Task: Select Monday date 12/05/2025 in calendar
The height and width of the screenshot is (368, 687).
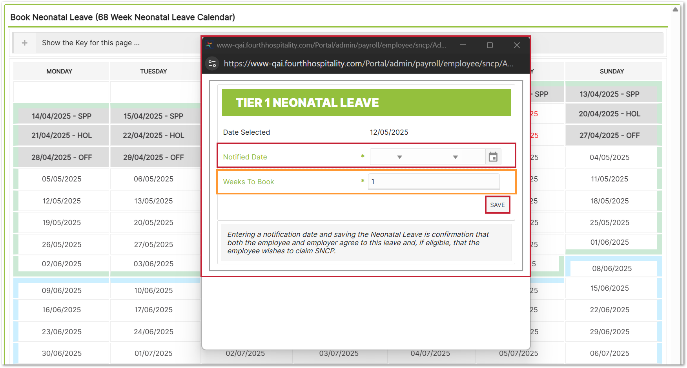Action: point(62,201)
